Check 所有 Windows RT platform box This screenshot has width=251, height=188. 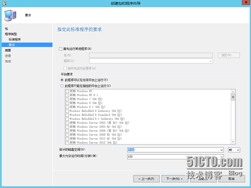pyautogui.click(x=68, y=91)
